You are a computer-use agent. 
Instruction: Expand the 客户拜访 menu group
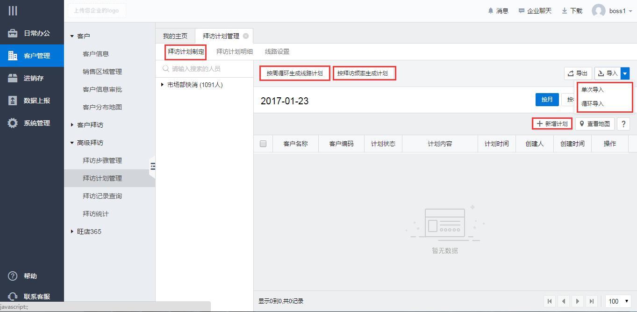pyautogui.click(x=72, y=125)
